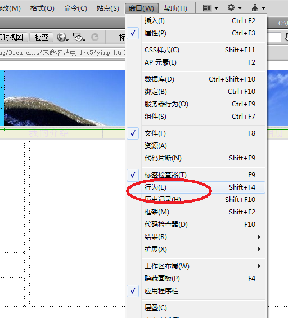The width and height of the screenshot is (288, 318).
Task: Click the 检查 button in the document toolbar
Action: tap(42, 37)
